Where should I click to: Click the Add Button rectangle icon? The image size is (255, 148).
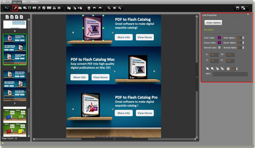[x=49, y=8]
